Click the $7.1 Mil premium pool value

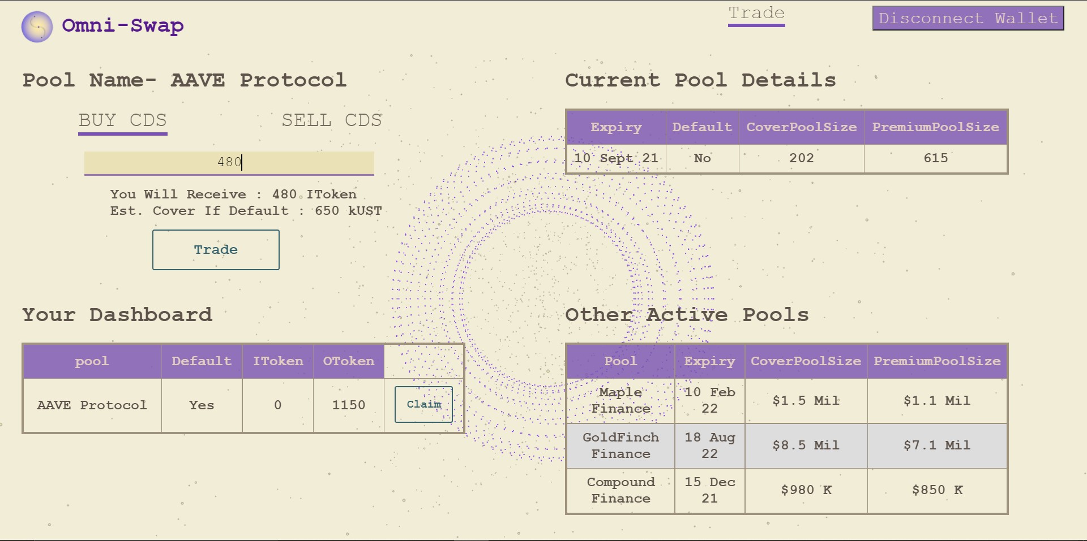tap(937, 445)
